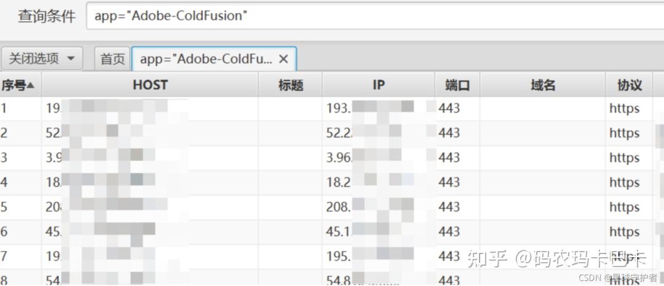The image size is (664, 286).
Task: Open the 关闭选项 dropdown
Action: [x=42, y=59]
